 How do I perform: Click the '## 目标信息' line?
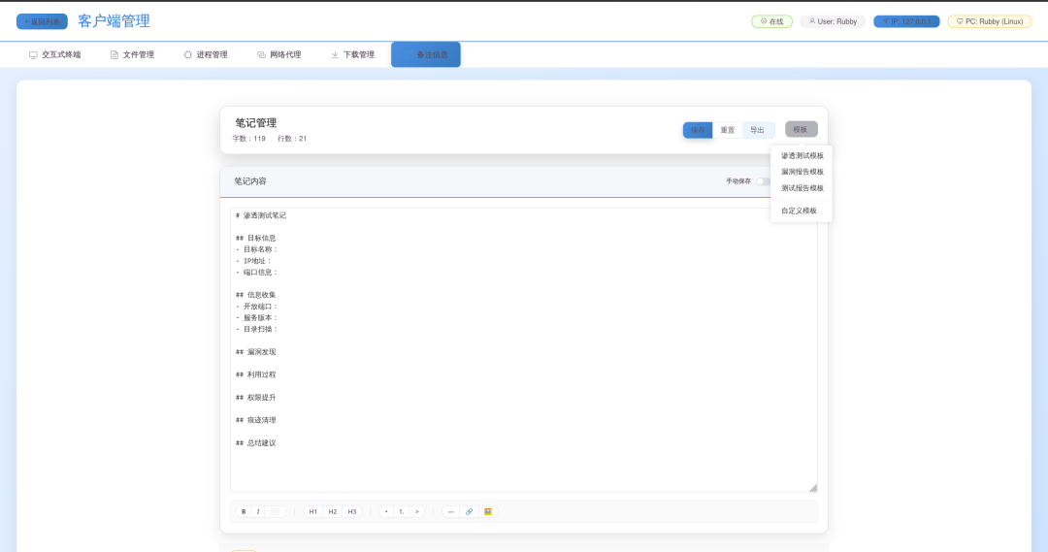click(x=255, y=238)
